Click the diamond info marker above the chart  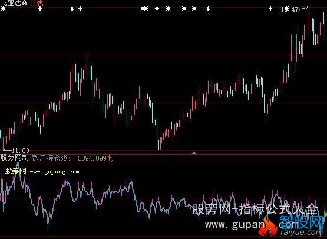point(157,9)
